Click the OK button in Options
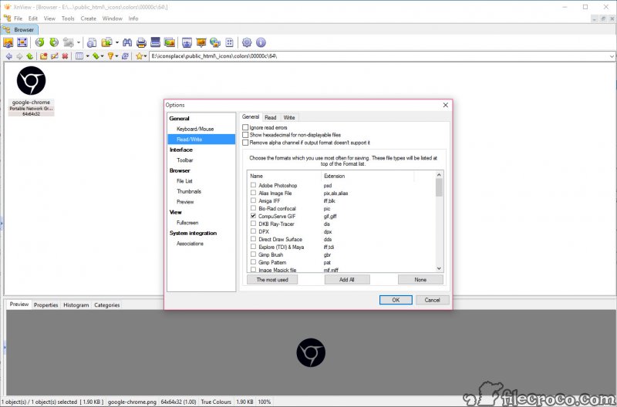 click(396, 300)
